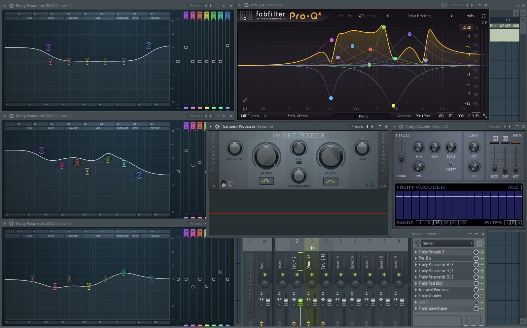The height and width of the screenshot is (328, 527).
Task: Open the Transient Processor Presets menu
Action: [357, 127]
